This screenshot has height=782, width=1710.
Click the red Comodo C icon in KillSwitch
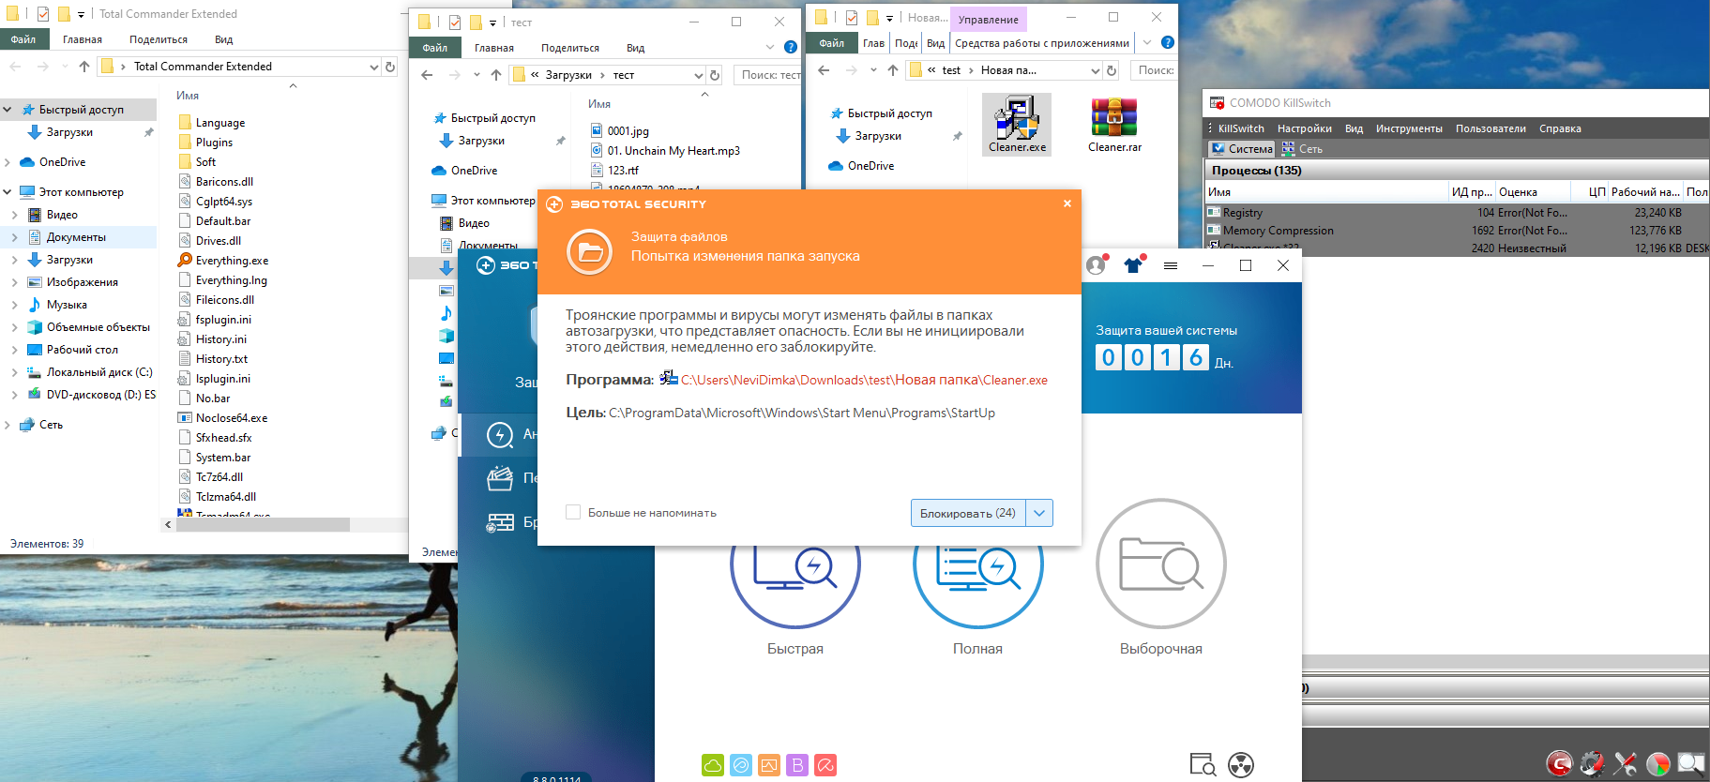pyautogui.click(x=1559, y=764)
